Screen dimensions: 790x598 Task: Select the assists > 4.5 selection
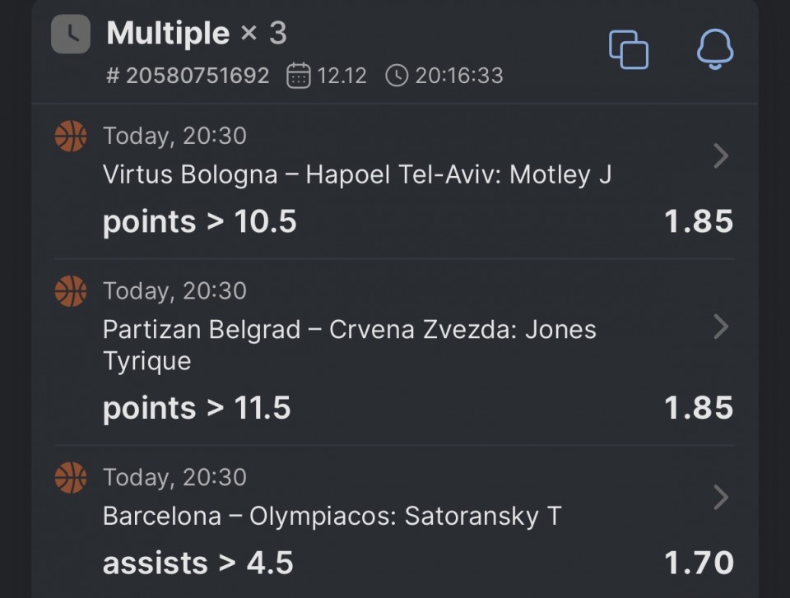tap(197, 563)
